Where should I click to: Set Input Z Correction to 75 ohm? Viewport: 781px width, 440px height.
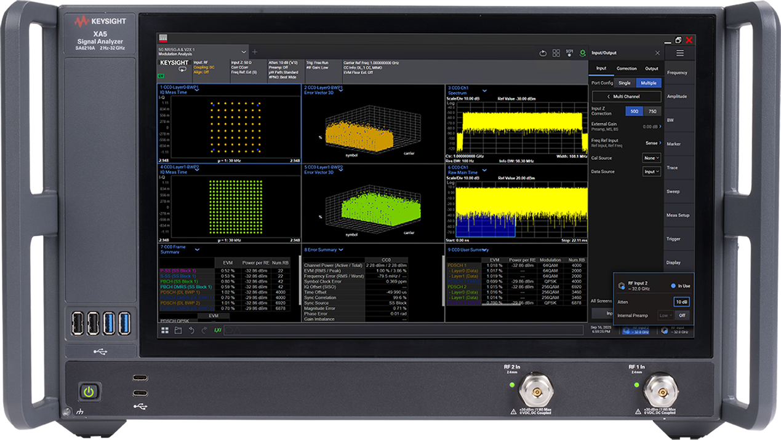pos(652,112)
